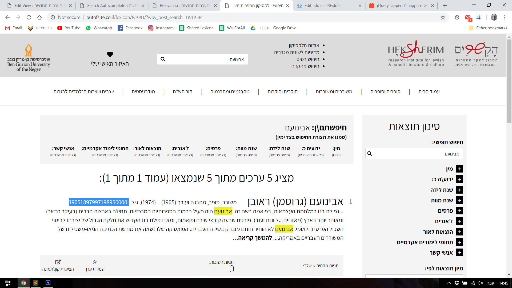Screen dimensions: 512x288
Task: Click the browser address bar URL
Action: (x=144, y=17)
